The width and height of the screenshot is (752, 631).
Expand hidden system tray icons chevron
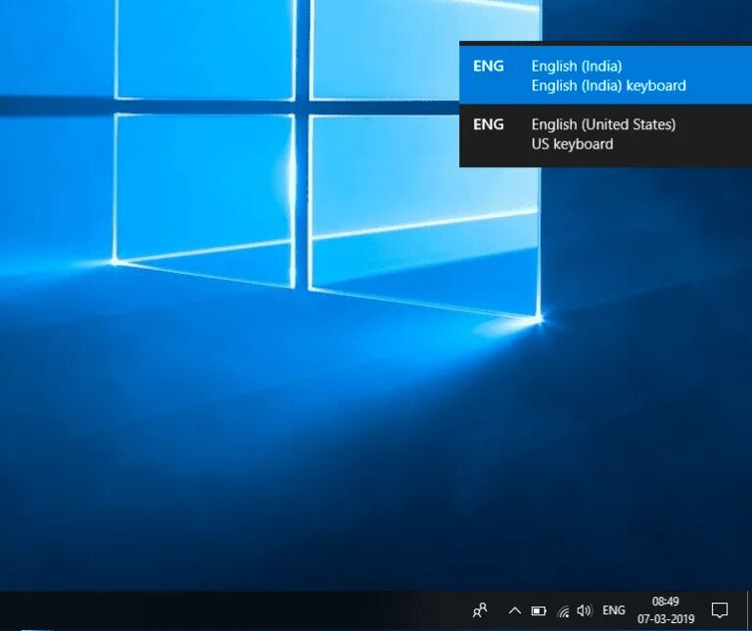coord(515,610)
